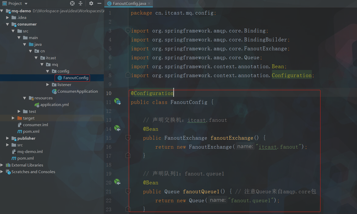Click the package declaration on line 1

pyautogui.click(x=173, y=13)
